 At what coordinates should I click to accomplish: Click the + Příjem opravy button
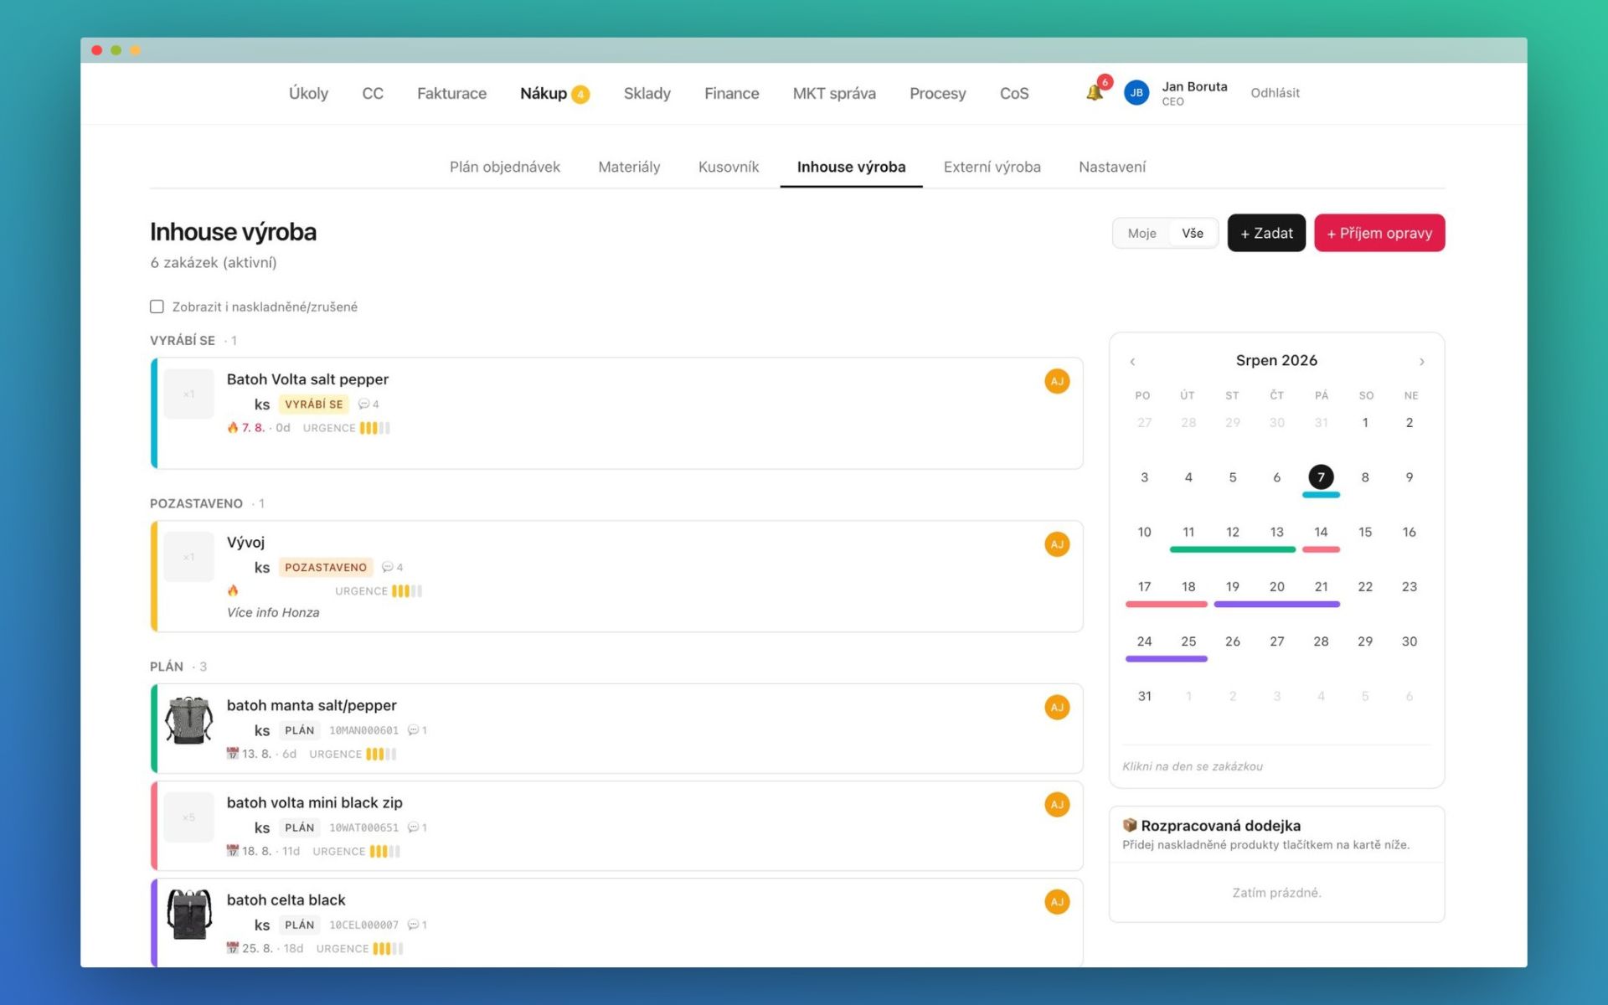point(1379,233)
